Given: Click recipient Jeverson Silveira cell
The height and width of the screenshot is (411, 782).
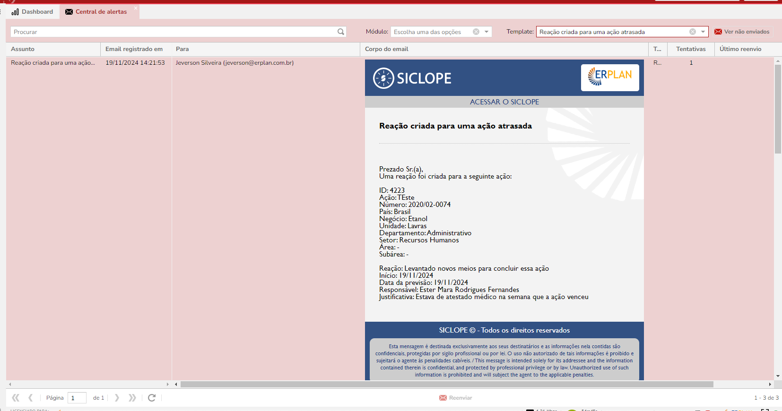Looking at the screenshot, I should [x=235, y=63].
